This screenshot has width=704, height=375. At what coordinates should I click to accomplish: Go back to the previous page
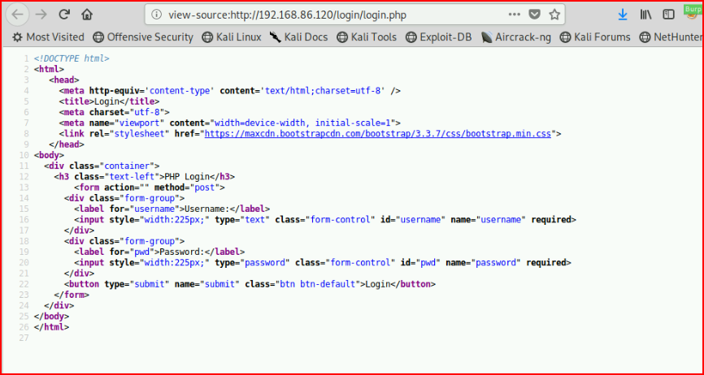18,15
